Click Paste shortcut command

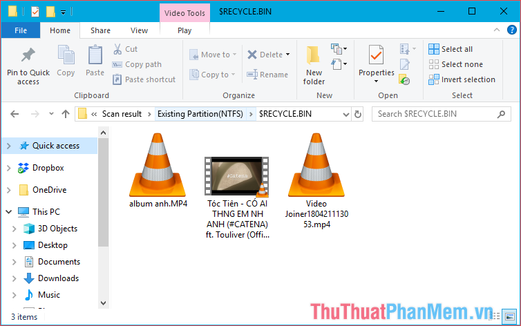[x=144, y=79]
